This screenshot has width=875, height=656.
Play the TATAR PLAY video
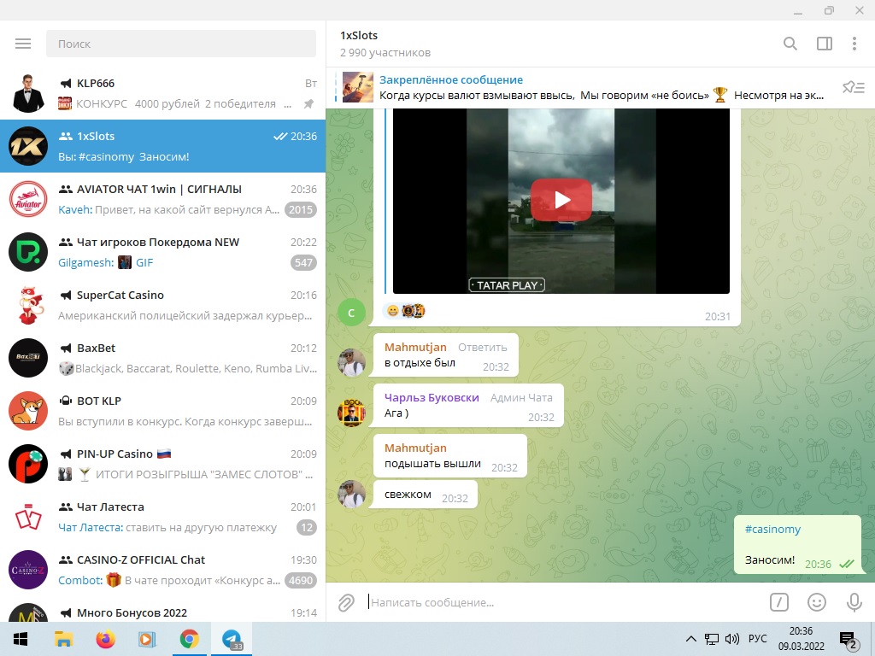561,200
